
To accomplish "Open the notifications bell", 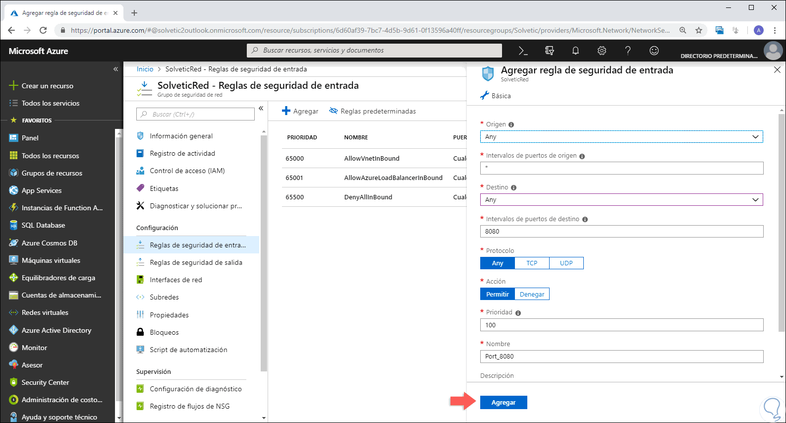I will click(575, 51).
